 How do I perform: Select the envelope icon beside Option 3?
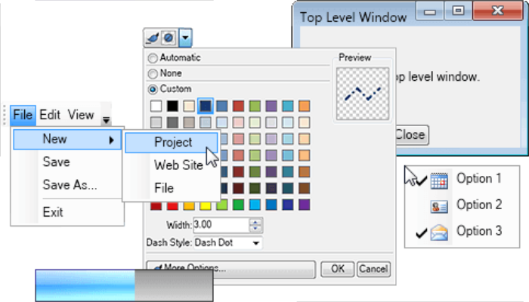point(439,233)
